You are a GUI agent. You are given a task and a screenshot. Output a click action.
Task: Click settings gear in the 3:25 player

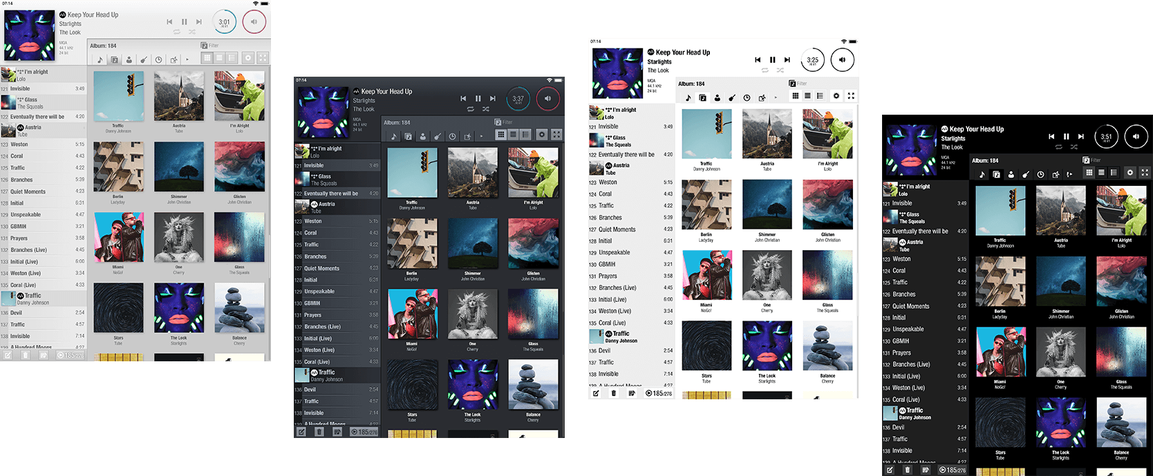click(836, 96)
